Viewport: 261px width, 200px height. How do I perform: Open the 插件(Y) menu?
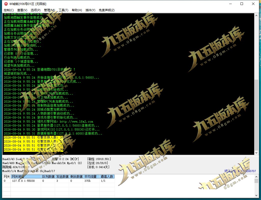click(90, 10)
